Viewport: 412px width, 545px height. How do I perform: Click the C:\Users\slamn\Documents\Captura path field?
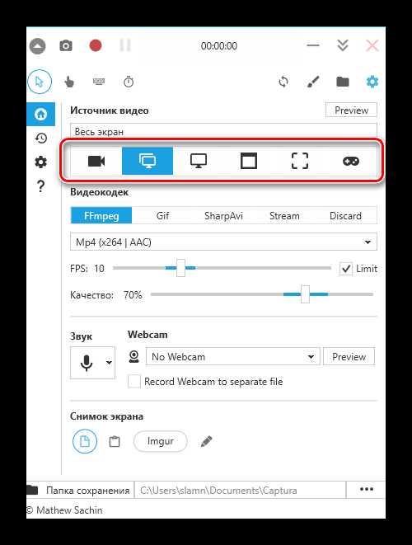point(240,490)
